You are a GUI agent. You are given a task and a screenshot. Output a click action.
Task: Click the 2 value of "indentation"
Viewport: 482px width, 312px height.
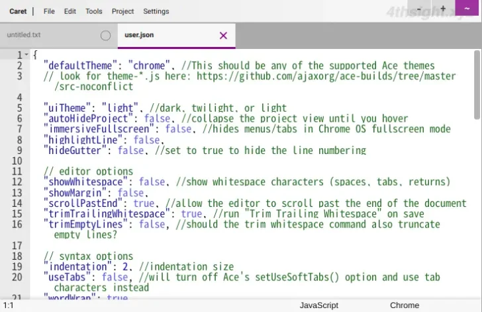coord(125,266)
